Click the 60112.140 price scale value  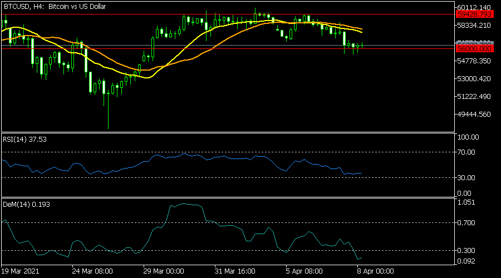tap(474, 7)
